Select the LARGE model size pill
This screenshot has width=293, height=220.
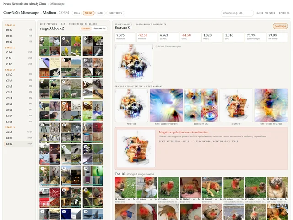pyautogui.click(x=100, y=13)
